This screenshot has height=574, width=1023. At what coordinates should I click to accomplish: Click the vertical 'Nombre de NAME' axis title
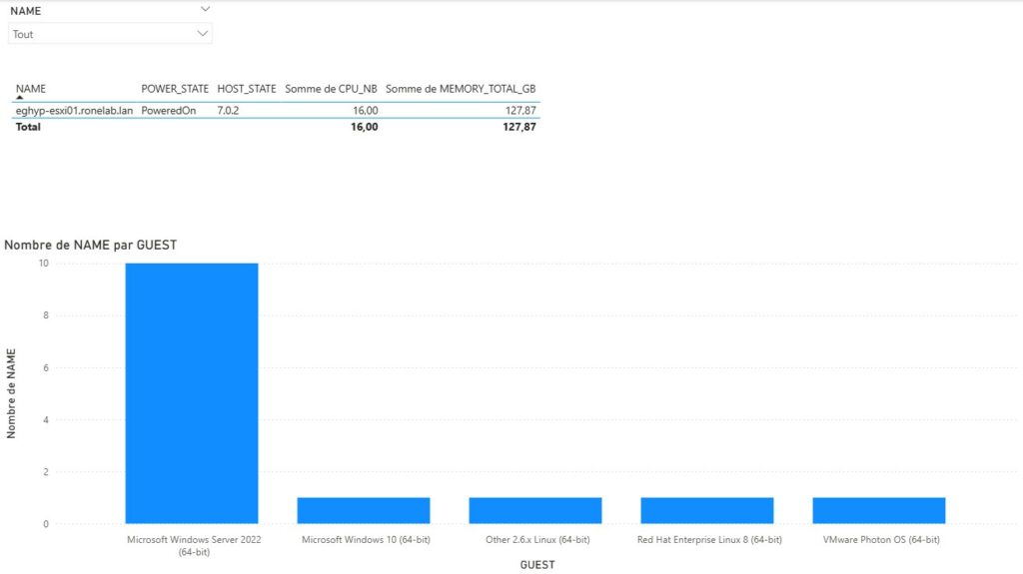click(x=12, y=394)
